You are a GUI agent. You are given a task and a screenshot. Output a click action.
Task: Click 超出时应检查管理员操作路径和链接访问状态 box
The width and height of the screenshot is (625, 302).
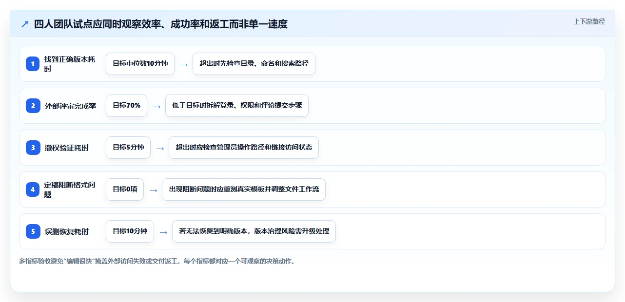click(244, 148)
